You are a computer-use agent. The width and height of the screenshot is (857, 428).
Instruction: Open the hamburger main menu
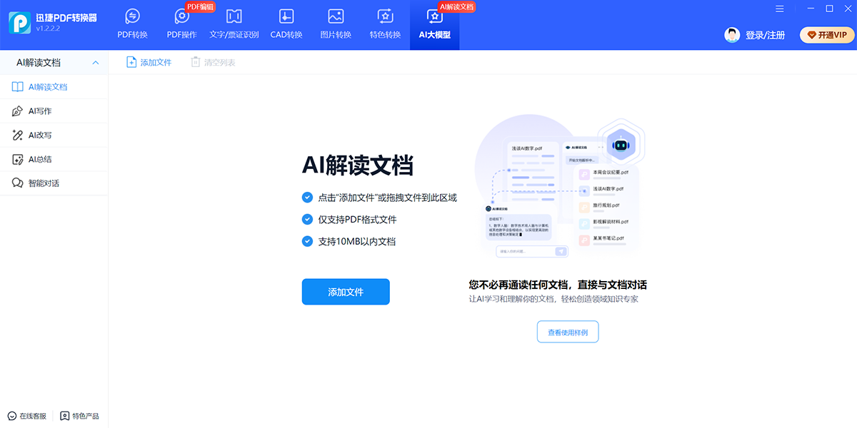click(779, 9)
